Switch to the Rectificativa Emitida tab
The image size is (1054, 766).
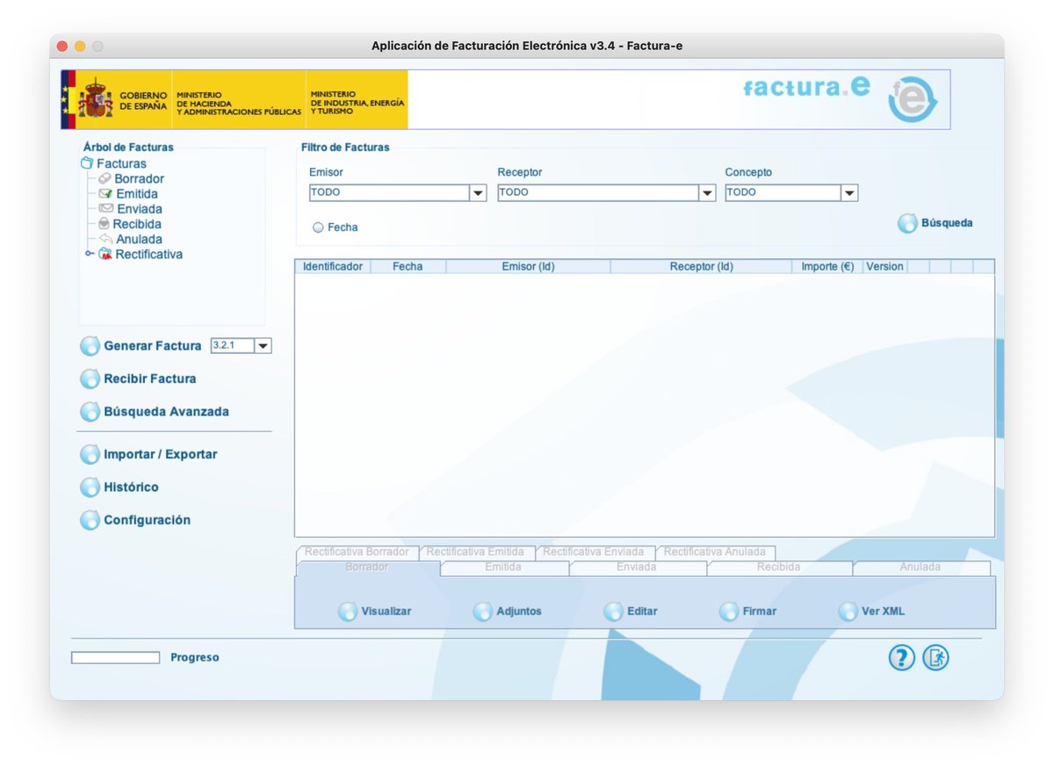(x=475, y=552)
